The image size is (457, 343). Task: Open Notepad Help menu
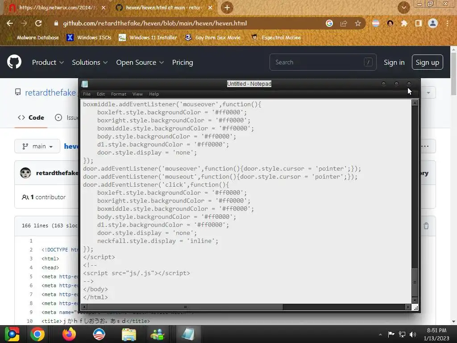point(154,94)
